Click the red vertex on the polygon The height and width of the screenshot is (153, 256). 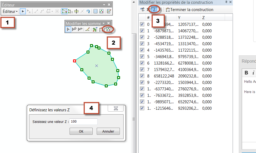pyautogui.click(x=74, y=61)
